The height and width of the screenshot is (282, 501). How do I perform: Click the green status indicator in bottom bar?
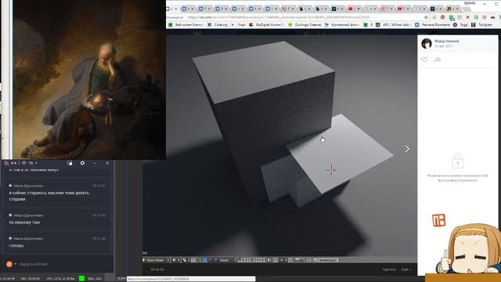point(81,279)
